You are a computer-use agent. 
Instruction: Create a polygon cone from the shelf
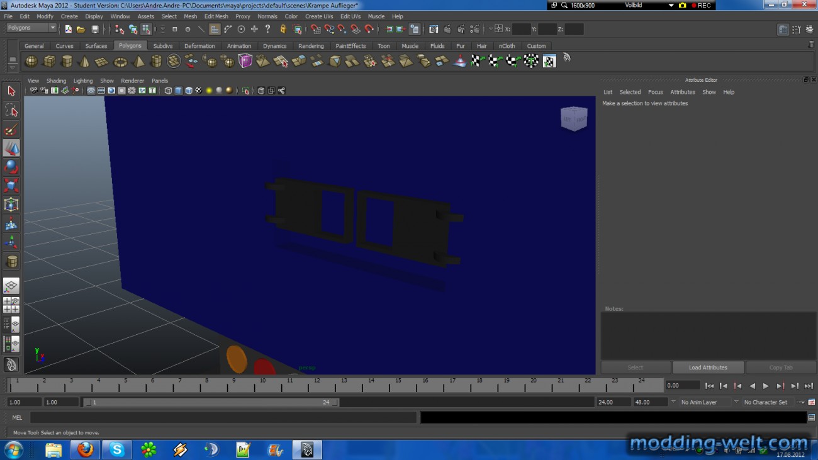coord(84,61)
